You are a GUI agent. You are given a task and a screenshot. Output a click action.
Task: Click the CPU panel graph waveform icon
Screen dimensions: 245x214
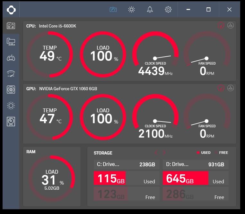click(231, 25)
